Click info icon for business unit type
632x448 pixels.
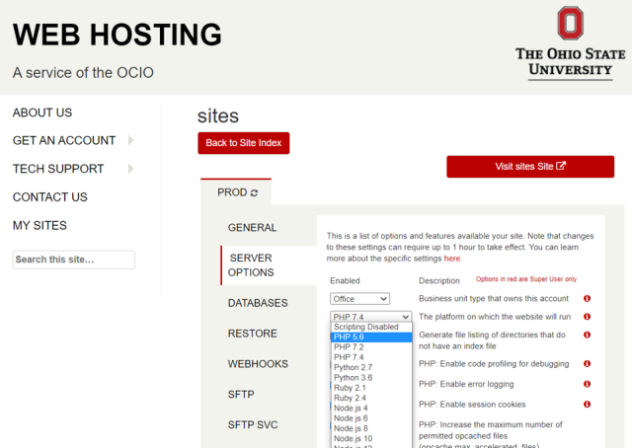587,299
